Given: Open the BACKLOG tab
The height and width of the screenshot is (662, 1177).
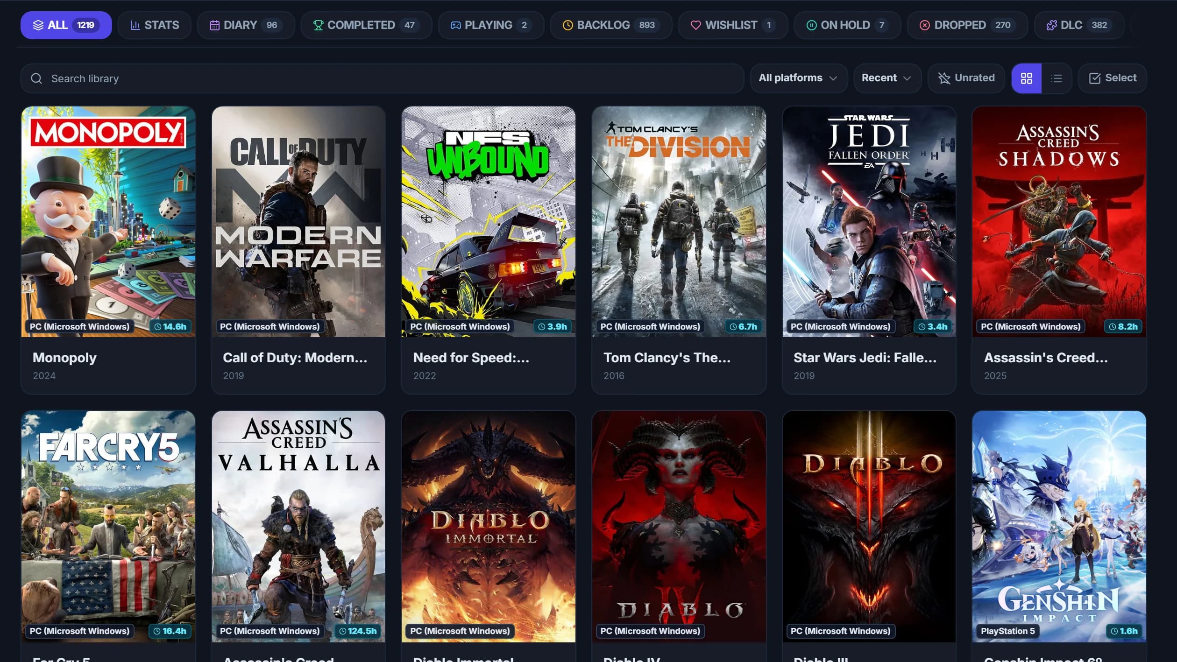Looking at the screenshot, I should coord(611,25).
